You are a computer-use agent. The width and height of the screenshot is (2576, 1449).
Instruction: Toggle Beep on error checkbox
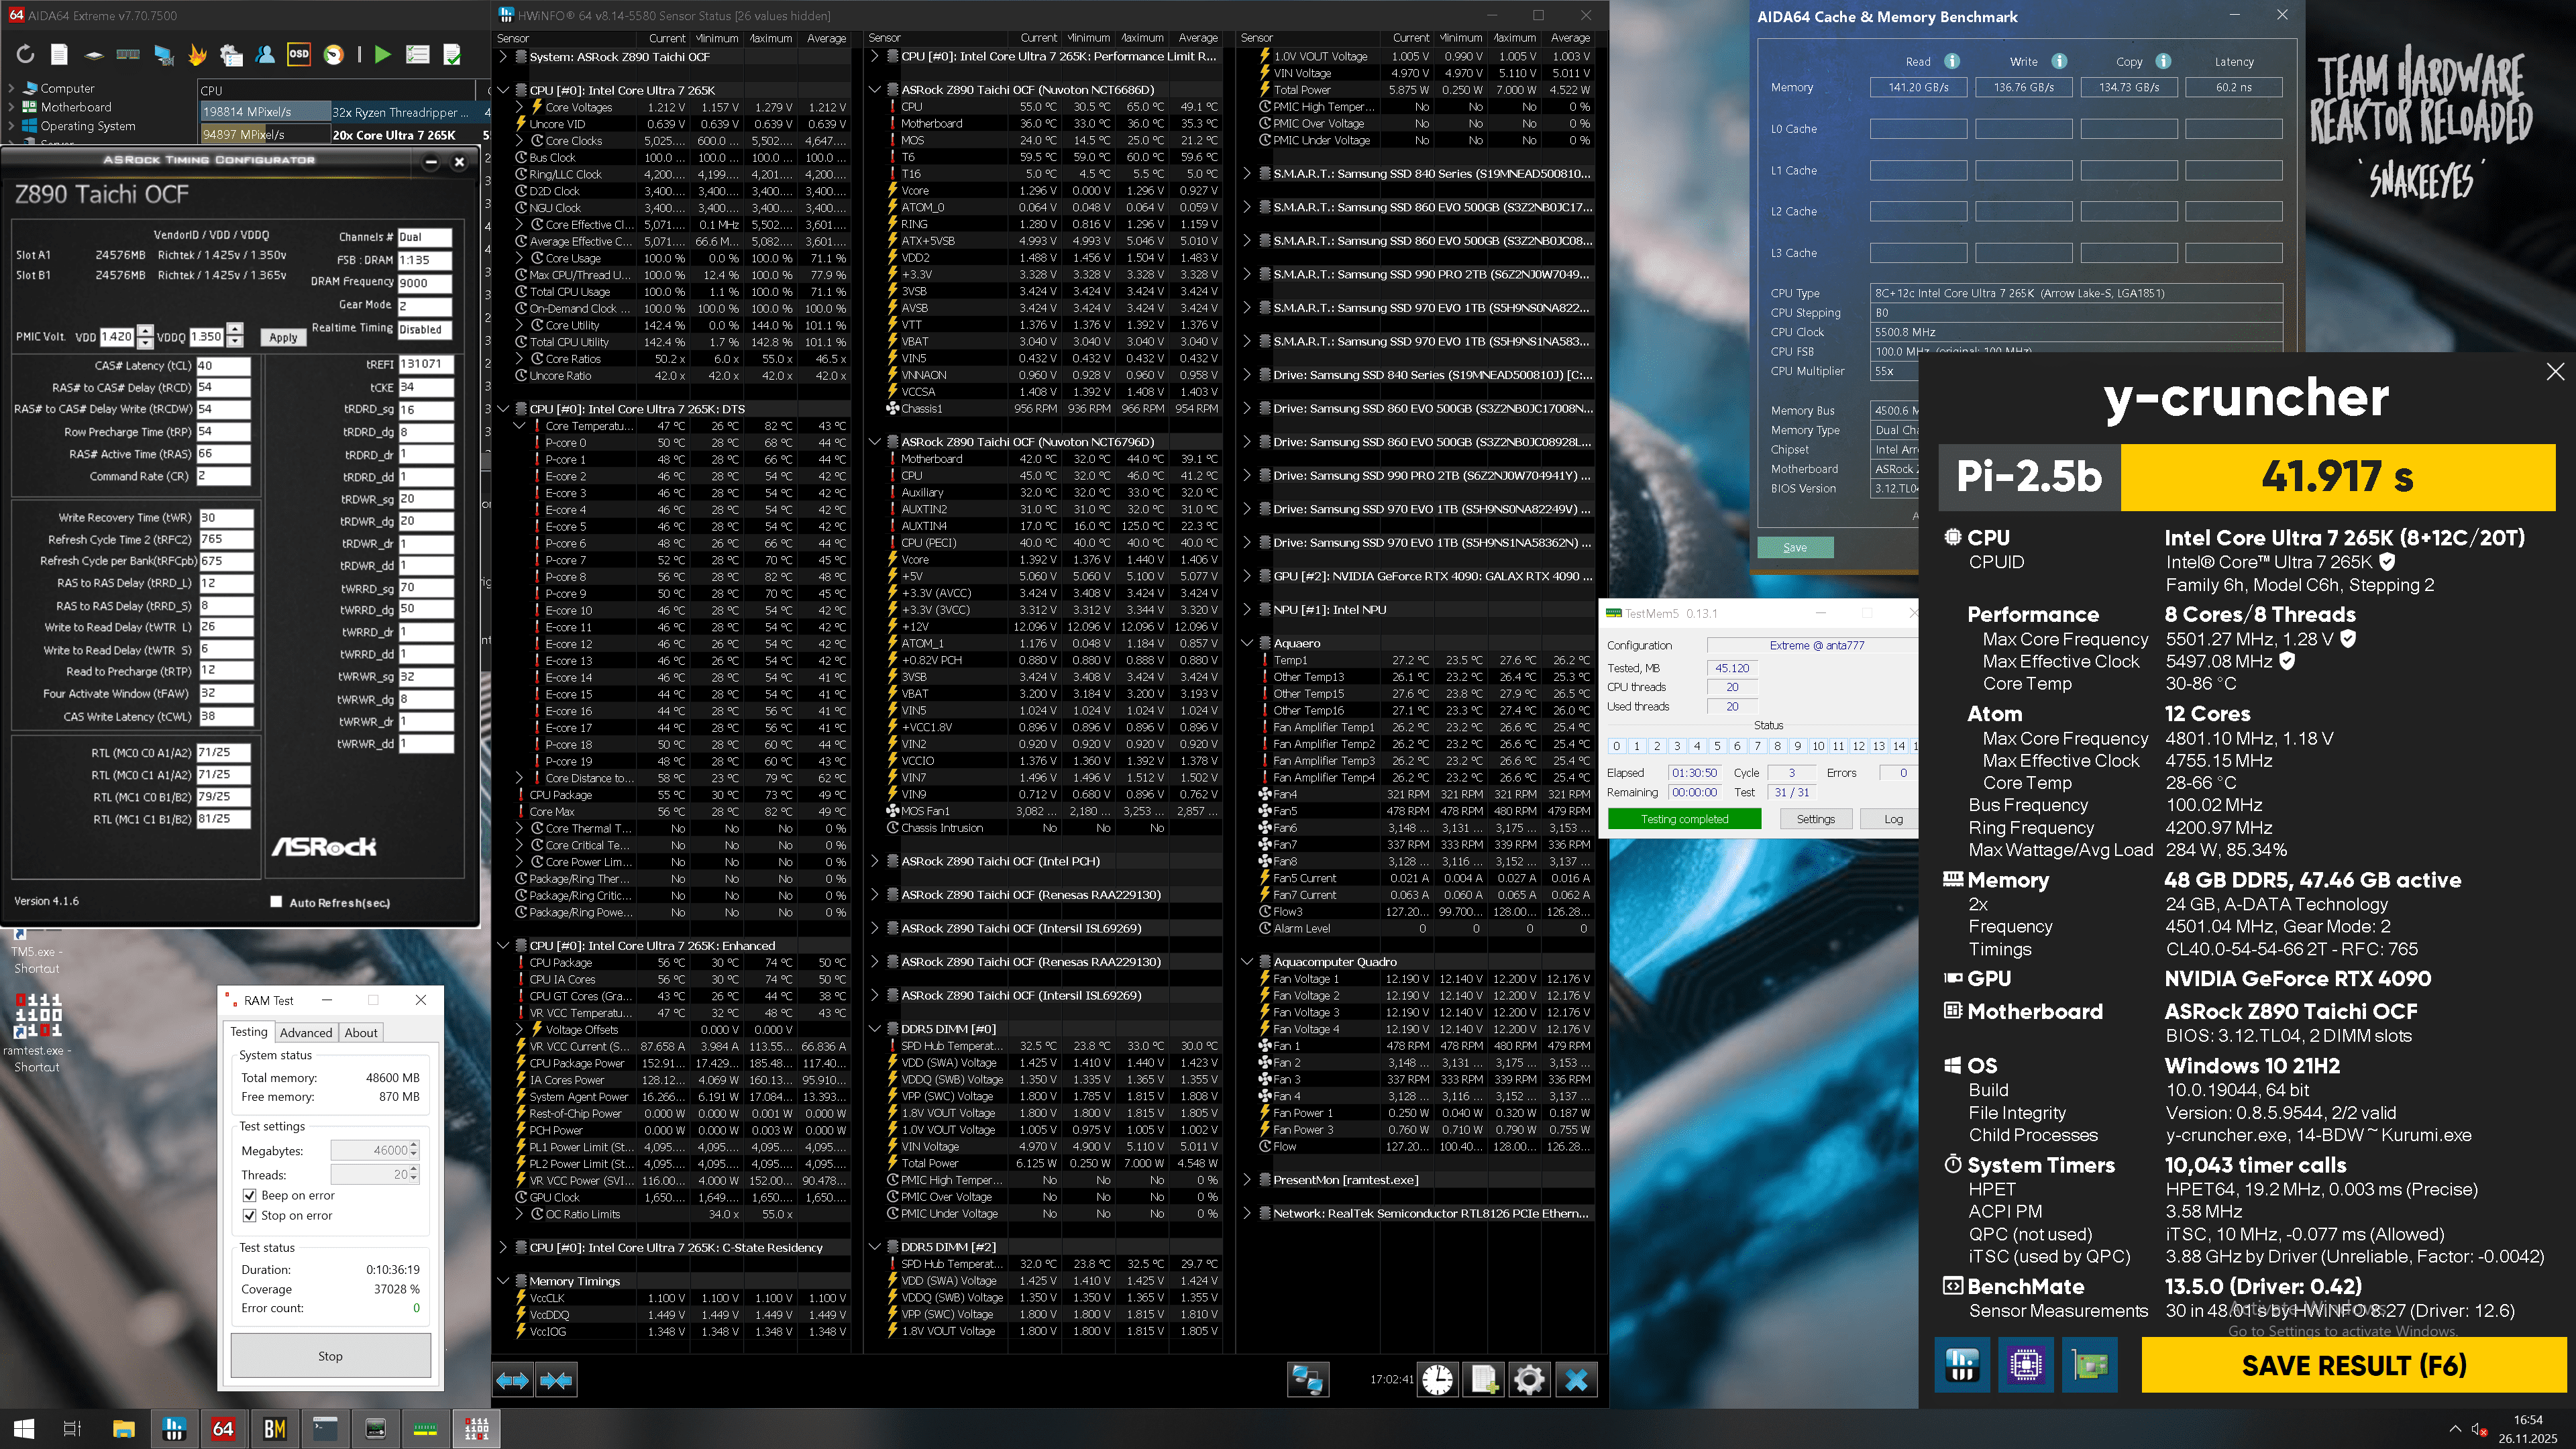[x=250, y=1195]
